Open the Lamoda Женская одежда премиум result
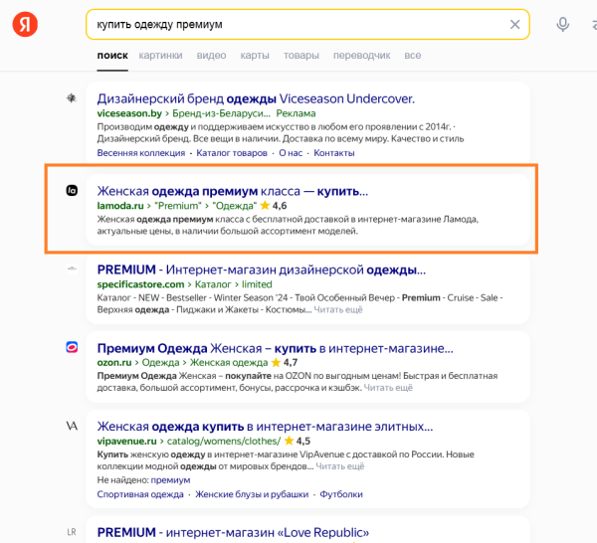This screenshot has width=597, height=543. tap(232, 191)
